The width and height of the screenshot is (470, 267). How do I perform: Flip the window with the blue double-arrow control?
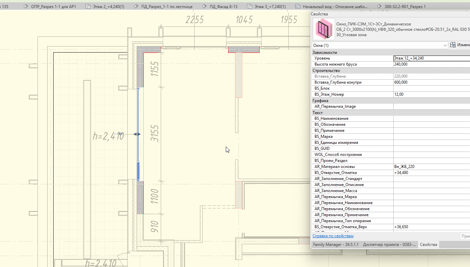(137, 134)
